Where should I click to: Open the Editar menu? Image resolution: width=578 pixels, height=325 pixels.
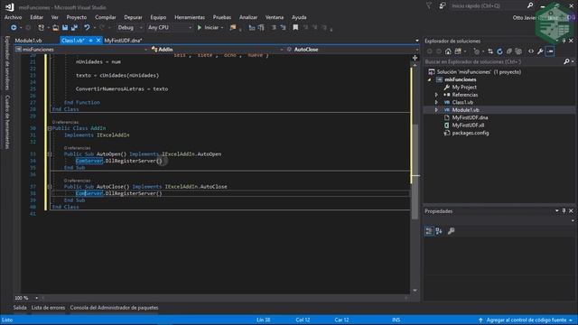coord(36,17)
